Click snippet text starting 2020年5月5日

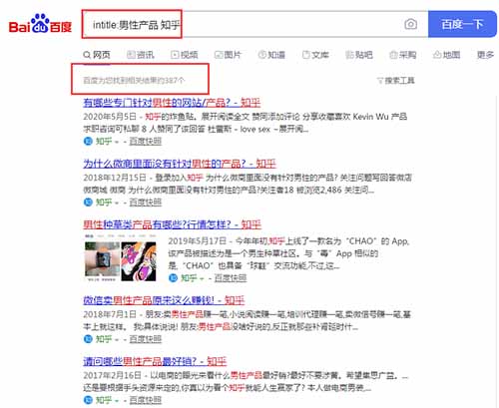pos(246,123)
